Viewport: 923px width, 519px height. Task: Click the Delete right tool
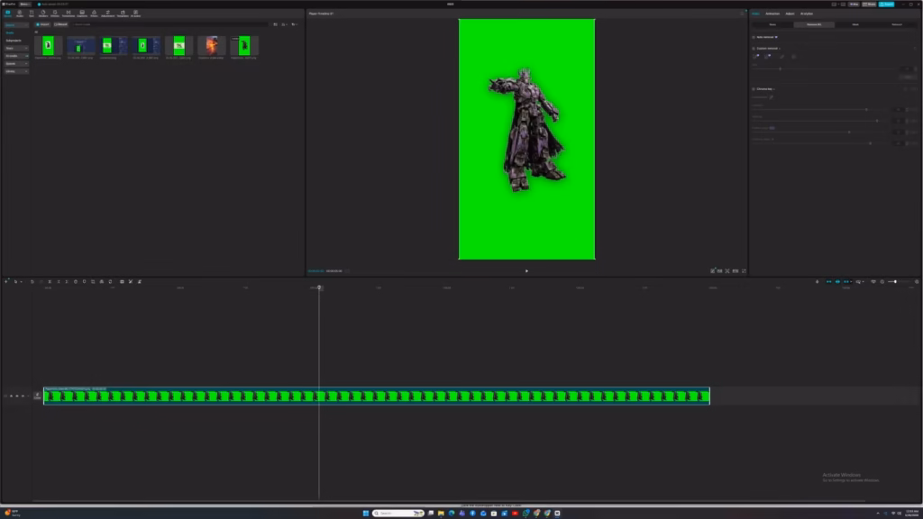click(x=67, y=282)
